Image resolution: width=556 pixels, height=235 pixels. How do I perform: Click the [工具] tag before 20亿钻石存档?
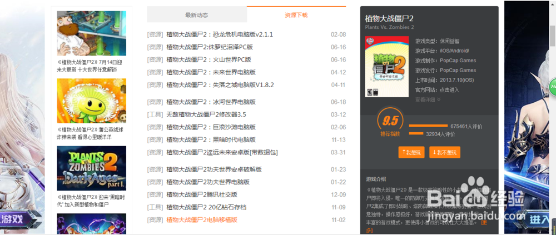pyautogui.click(x=155, y=207)
